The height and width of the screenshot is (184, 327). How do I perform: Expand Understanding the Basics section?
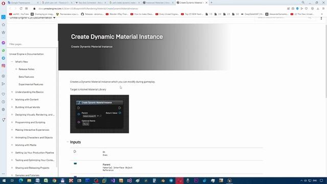[x=12, y=92]
